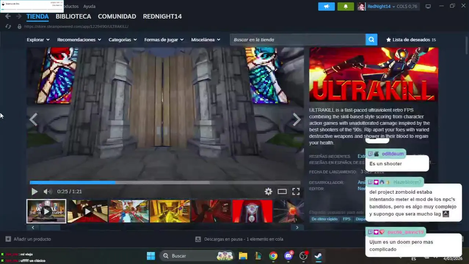Screen dimensions: 469x264
Task: Click in the Buscar en la tienda field
Action: click(x=298, y=40)
